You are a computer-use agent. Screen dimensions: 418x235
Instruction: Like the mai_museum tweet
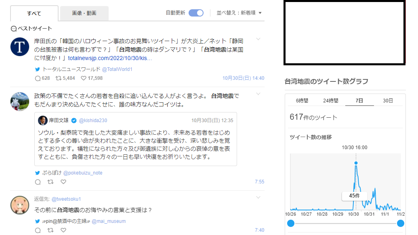coord(63,230)
